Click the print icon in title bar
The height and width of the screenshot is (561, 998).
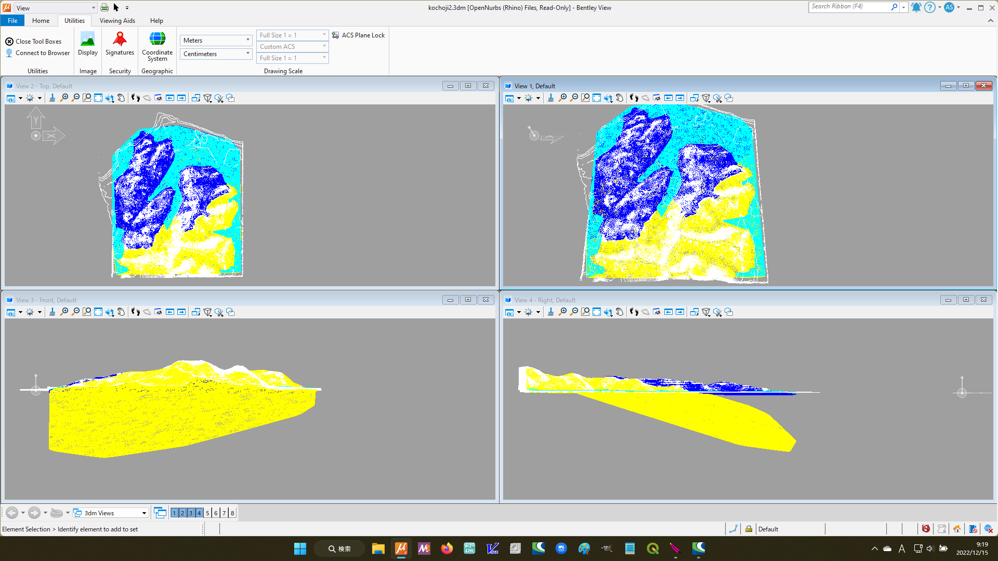click(104, 8)
